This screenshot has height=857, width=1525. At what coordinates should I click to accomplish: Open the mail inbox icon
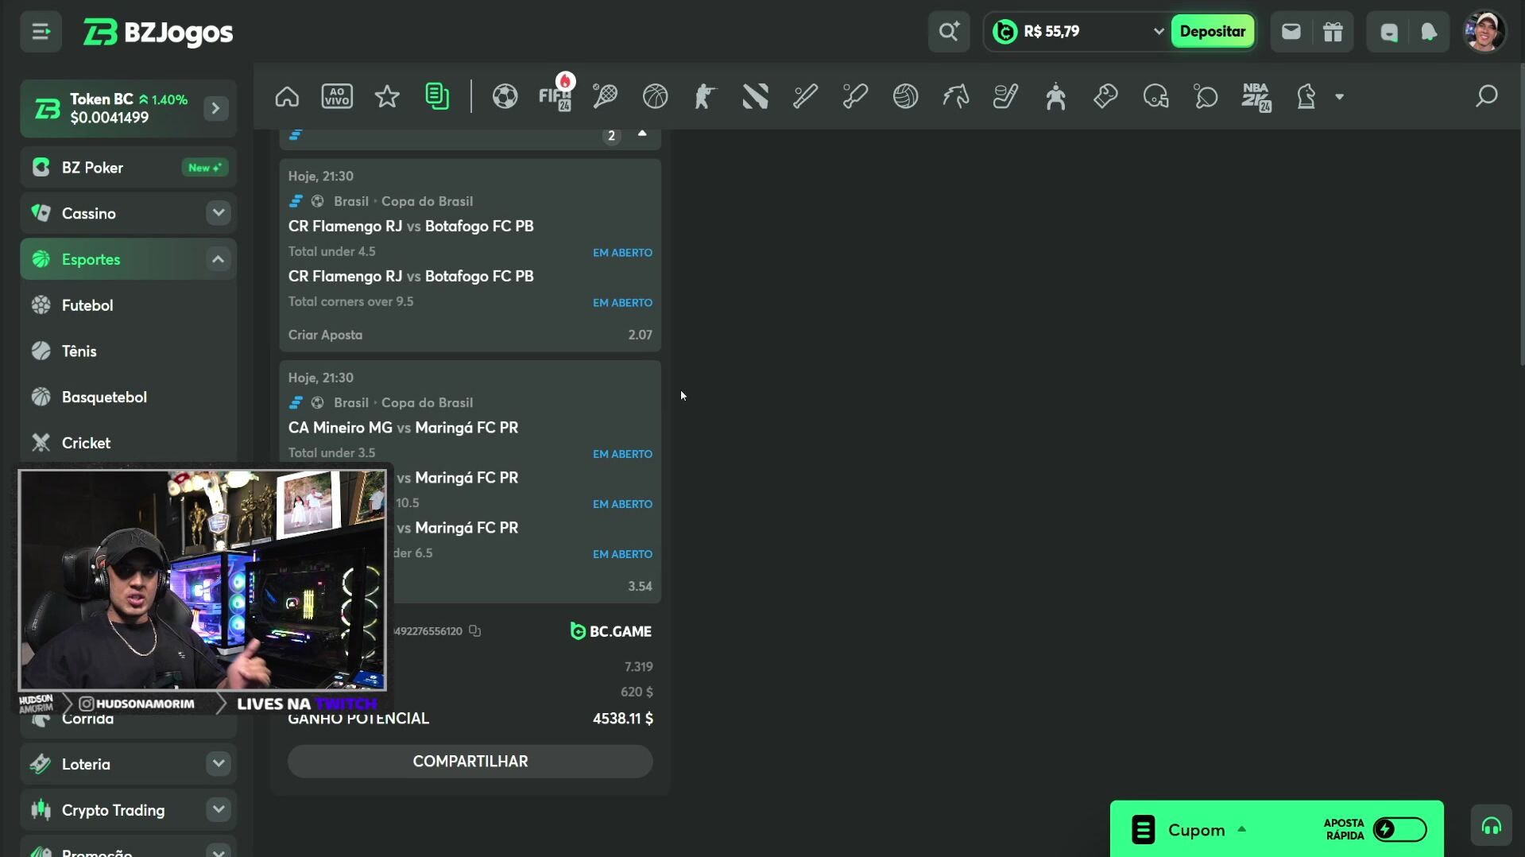tap(1291, 32)
